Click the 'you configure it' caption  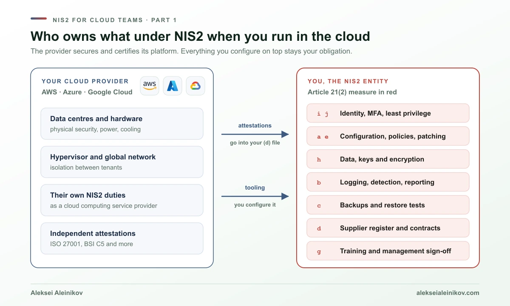coord(255,205)
